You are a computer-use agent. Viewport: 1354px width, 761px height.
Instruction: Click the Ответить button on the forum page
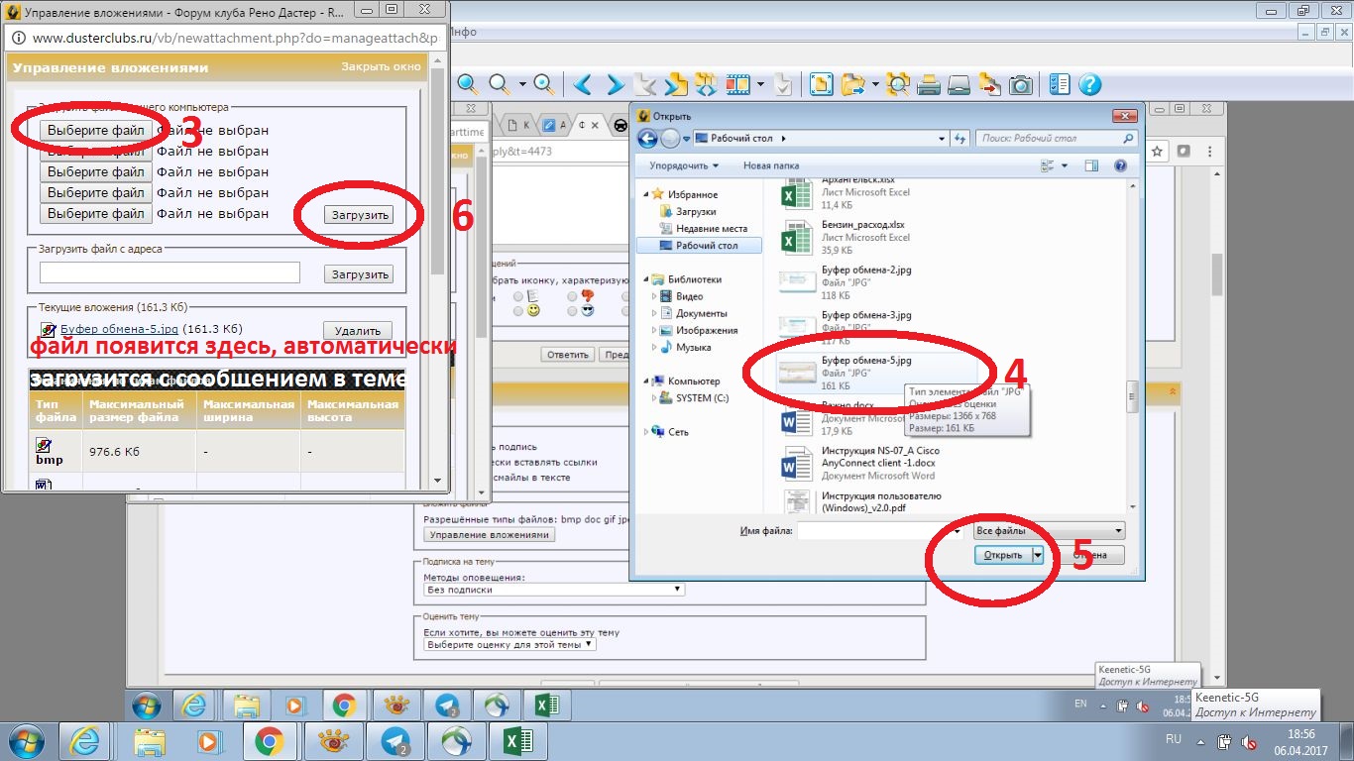coord(568,355)
